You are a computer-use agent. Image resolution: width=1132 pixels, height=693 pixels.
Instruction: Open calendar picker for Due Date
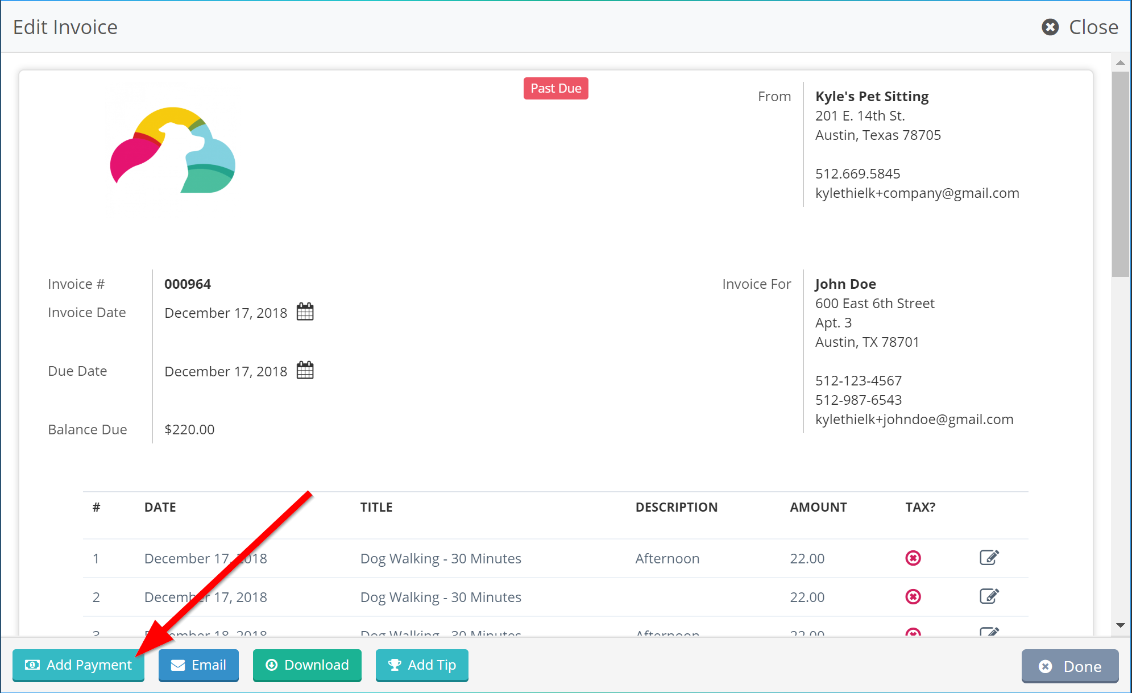(x=305, y=370)
